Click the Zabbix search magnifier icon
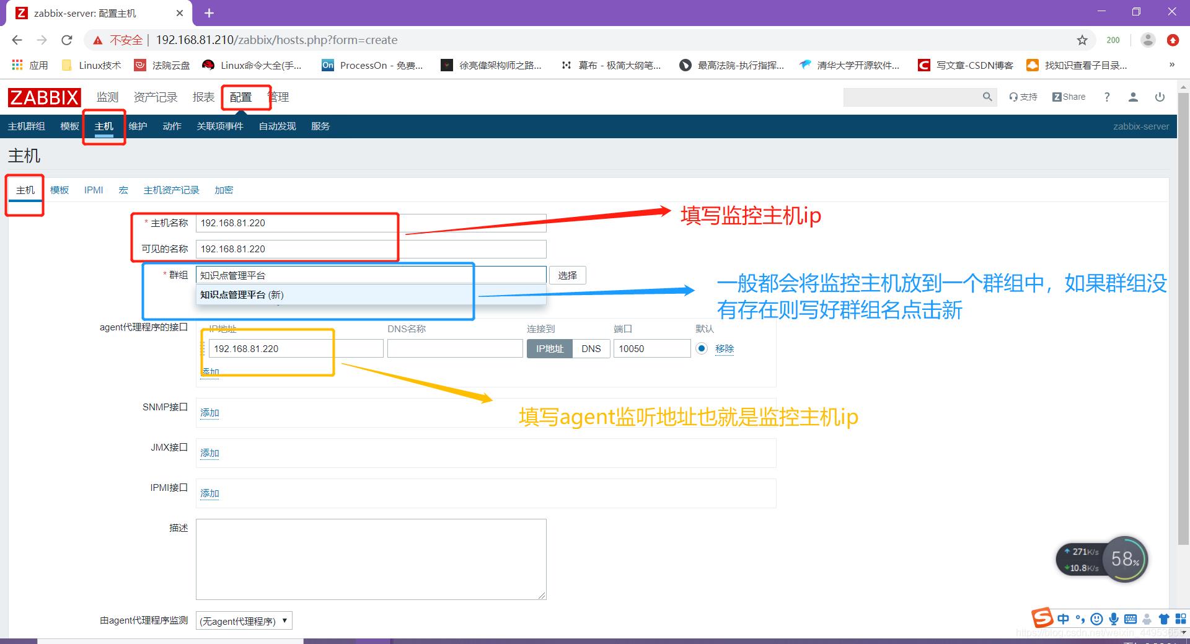 point(987,97)
